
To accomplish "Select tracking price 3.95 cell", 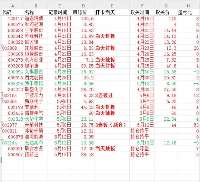I will click(x=83, y=137).
